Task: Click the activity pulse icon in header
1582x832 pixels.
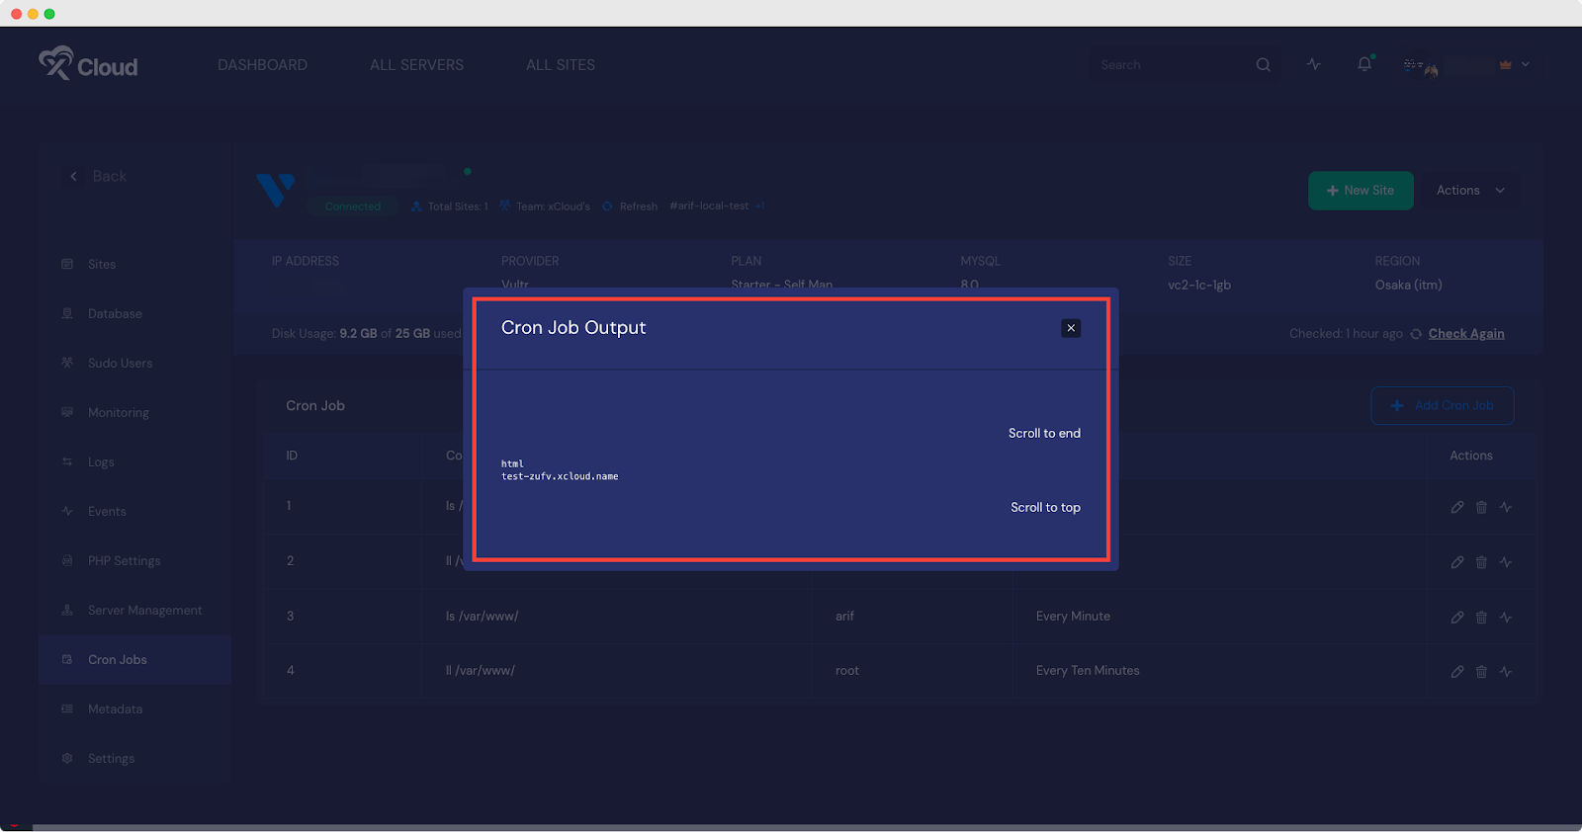Action: (1314, 64)
